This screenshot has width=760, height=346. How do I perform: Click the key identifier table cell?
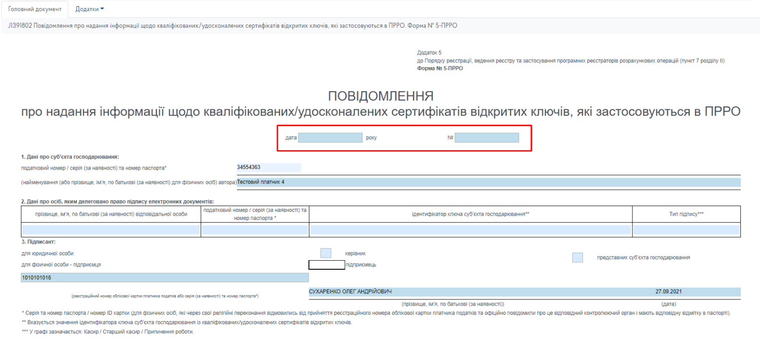point(470,230)
